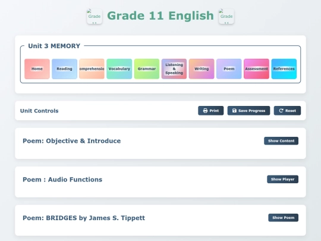Click the floppy disk save icon

234,111
